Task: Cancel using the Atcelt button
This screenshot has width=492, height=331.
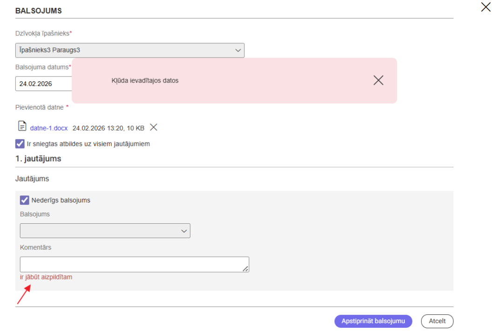Action: (437, 321)
